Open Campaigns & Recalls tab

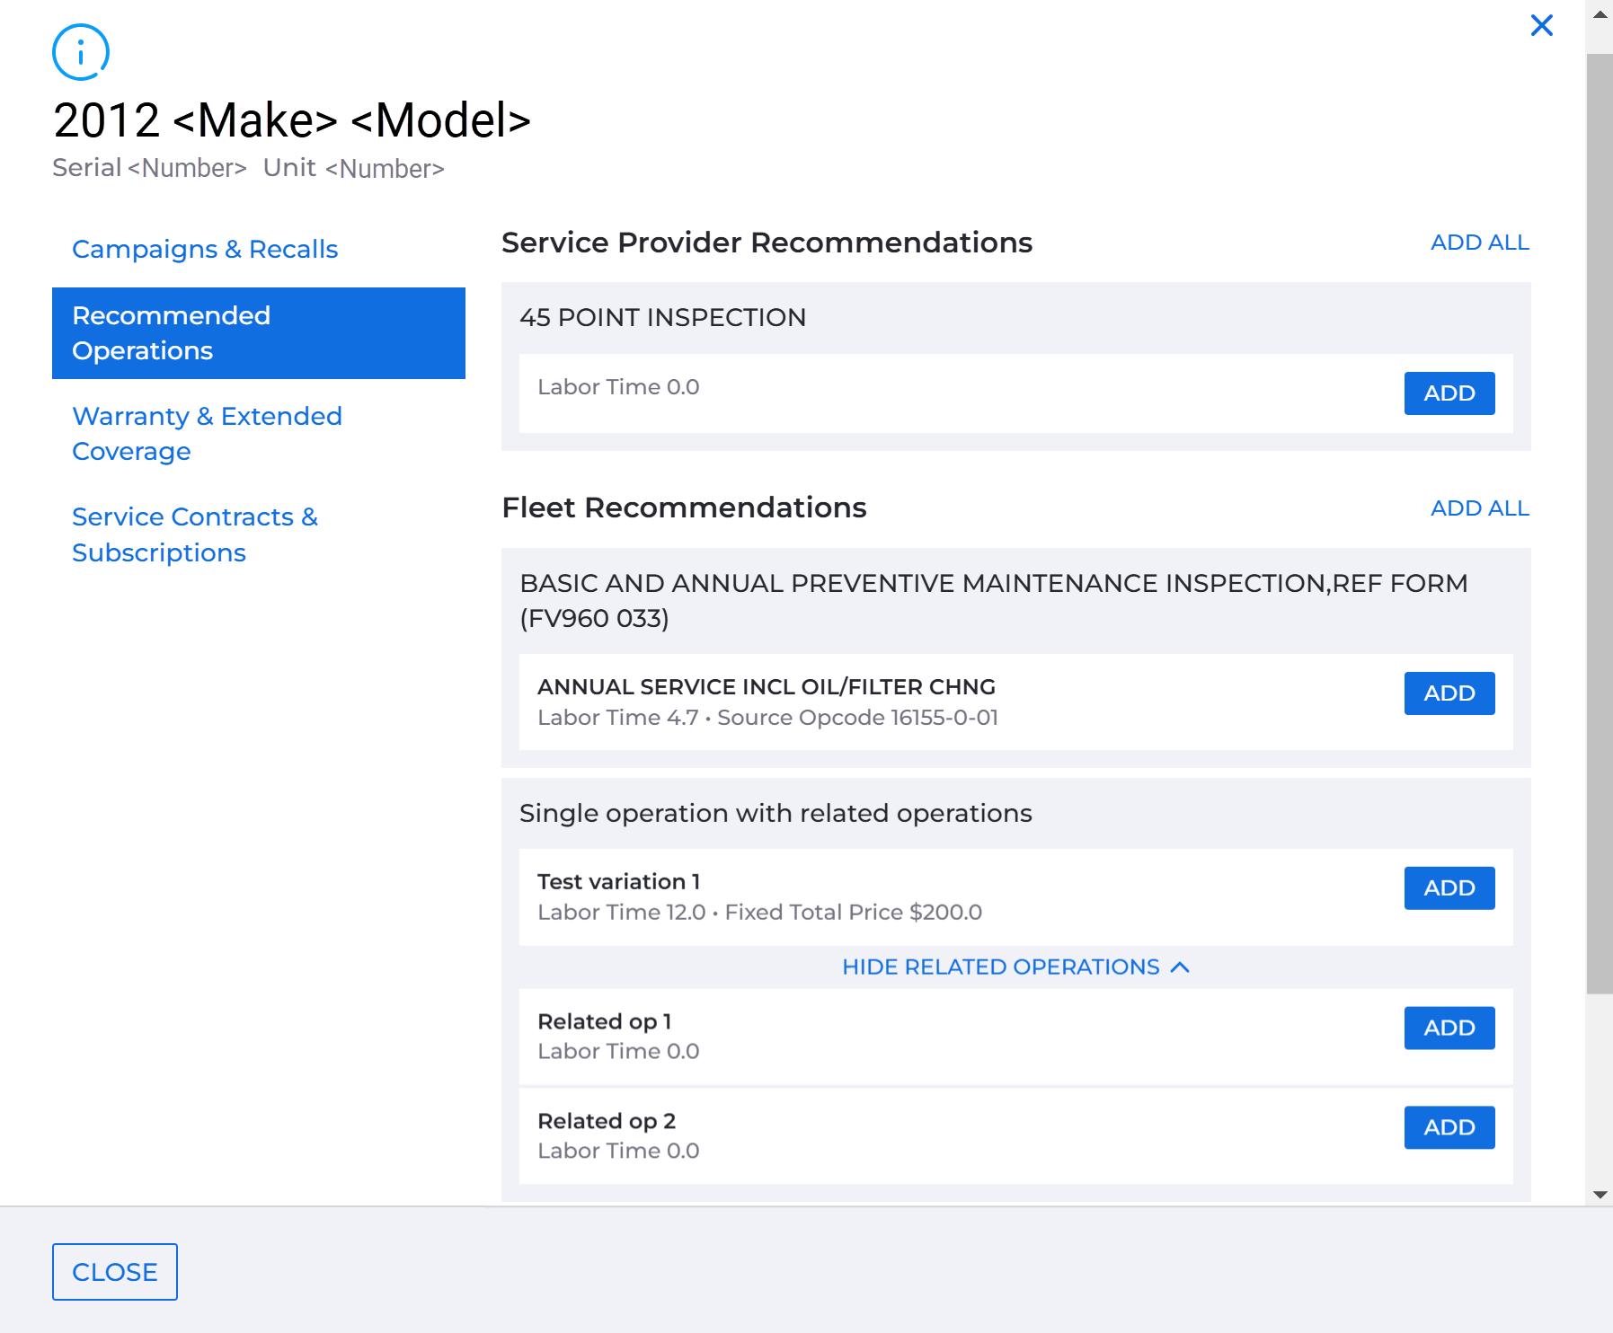pyautogui.click(x=205, y=249)
